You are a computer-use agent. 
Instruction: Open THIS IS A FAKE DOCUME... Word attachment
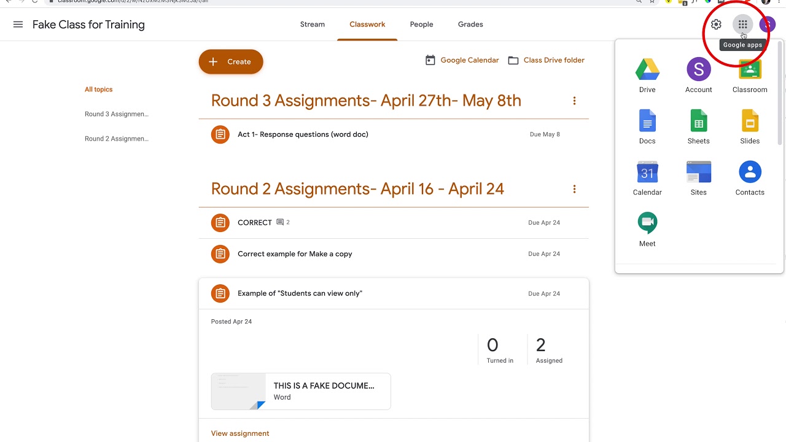(x=301, y=391)
